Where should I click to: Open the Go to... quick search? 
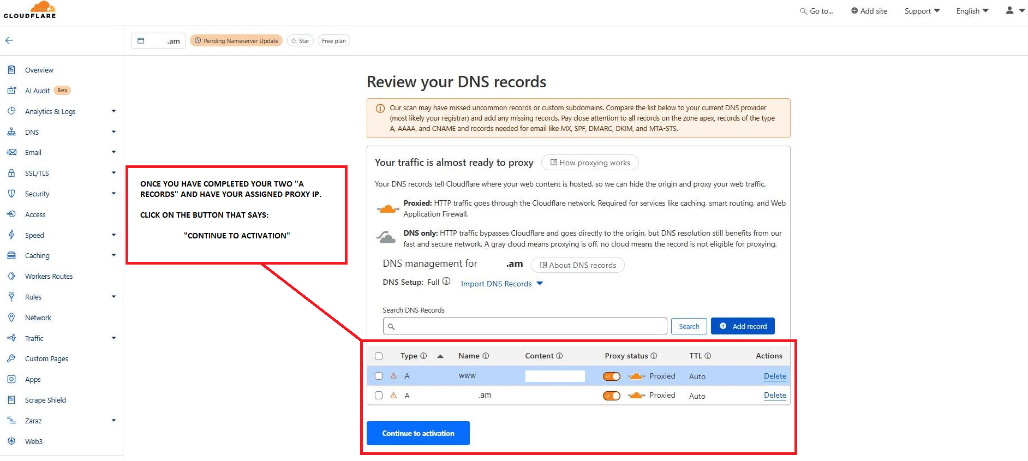coord(816,11)
